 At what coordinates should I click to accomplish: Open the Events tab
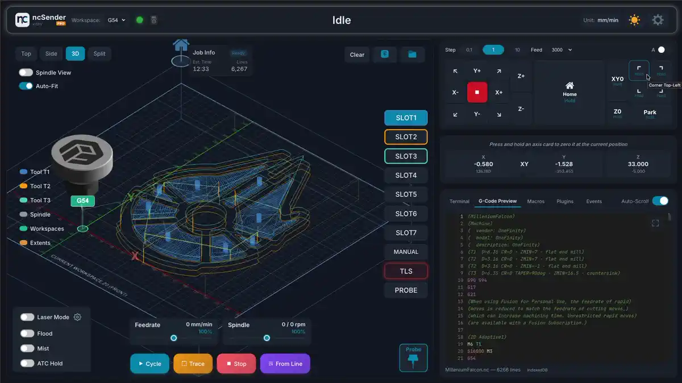pos(594,201)
